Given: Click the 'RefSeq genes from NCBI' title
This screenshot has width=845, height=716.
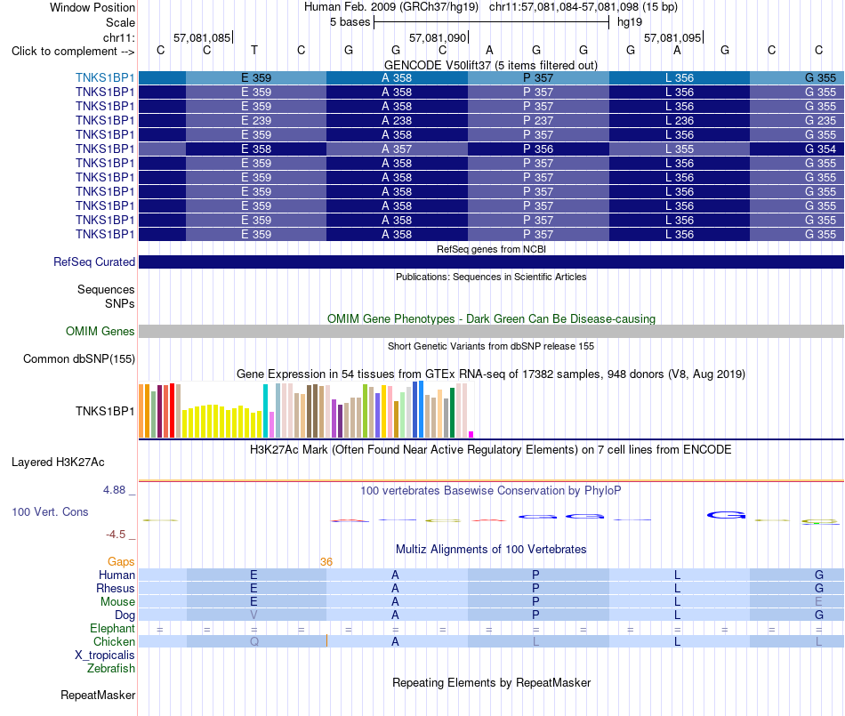Looking at the screenshot, I should point(491,249).
